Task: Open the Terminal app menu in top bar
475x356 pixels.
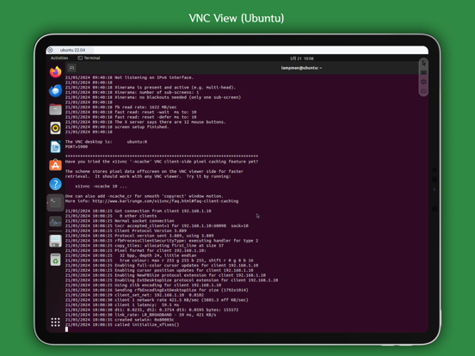Action: pos(89,58)
